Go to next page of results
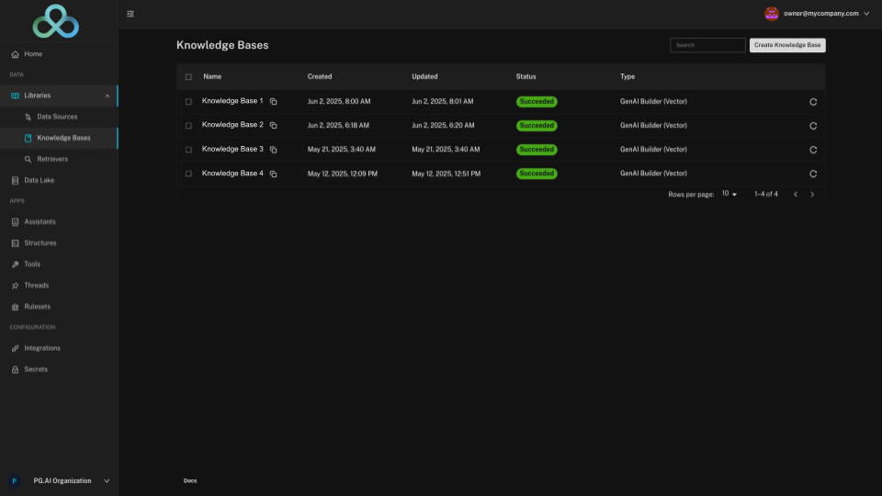882x496 pixels. coord(812,195)
